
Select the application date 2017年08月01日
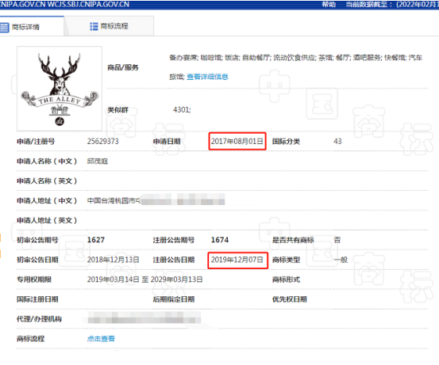(x=237, y=141)
